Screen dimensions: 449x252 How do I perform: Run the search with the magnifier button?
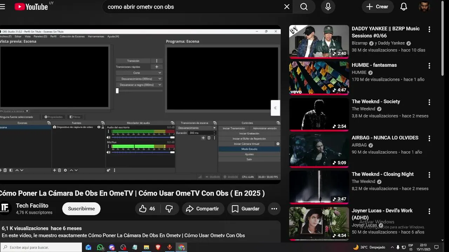[x=304, y=7]
